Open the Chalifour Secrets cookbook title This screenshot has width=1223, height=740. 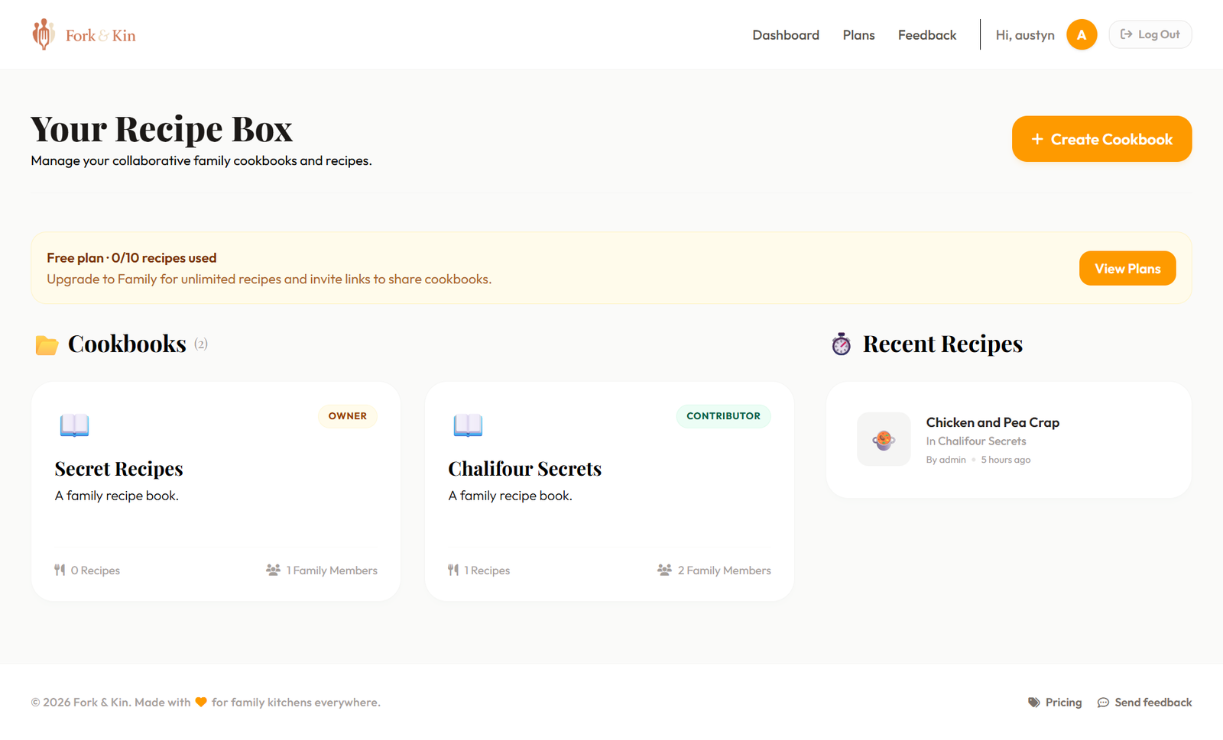pos(525,468)
